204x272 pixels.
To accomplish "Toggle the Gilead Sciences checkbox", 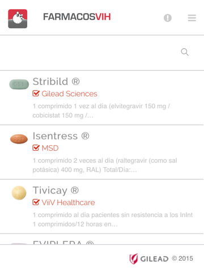I will pyautogui.click(x=36, y=93).
